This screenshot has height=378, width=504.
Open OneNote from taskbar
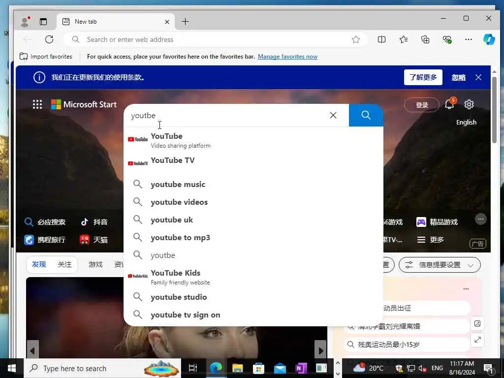click(301, 368)
